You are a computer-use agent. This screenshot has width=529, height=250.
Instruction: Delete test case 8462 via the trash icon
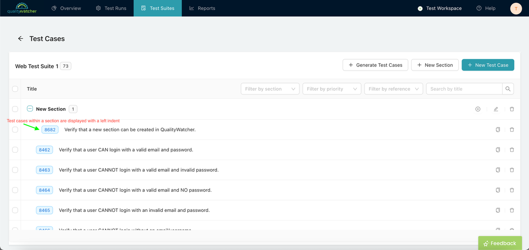(512, 150)
